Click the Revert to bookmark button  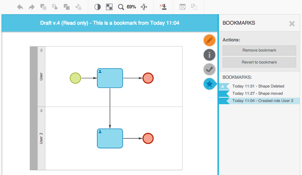point(259,62)
